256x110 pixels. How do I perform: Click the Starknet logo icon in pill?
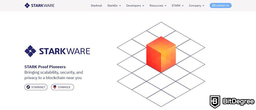[x=28, y=87]
